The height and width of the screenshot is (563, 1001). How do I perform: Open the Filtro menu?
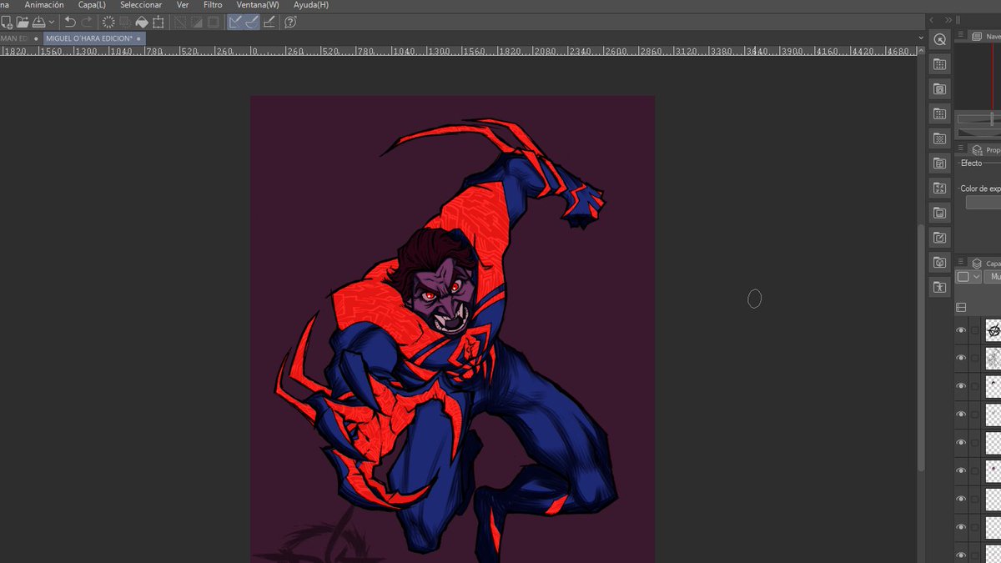coord(213,5)
